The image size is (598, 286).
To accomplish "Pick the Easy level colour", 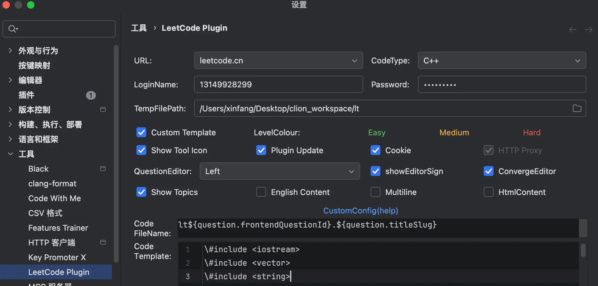I will [x=377, y=133].
